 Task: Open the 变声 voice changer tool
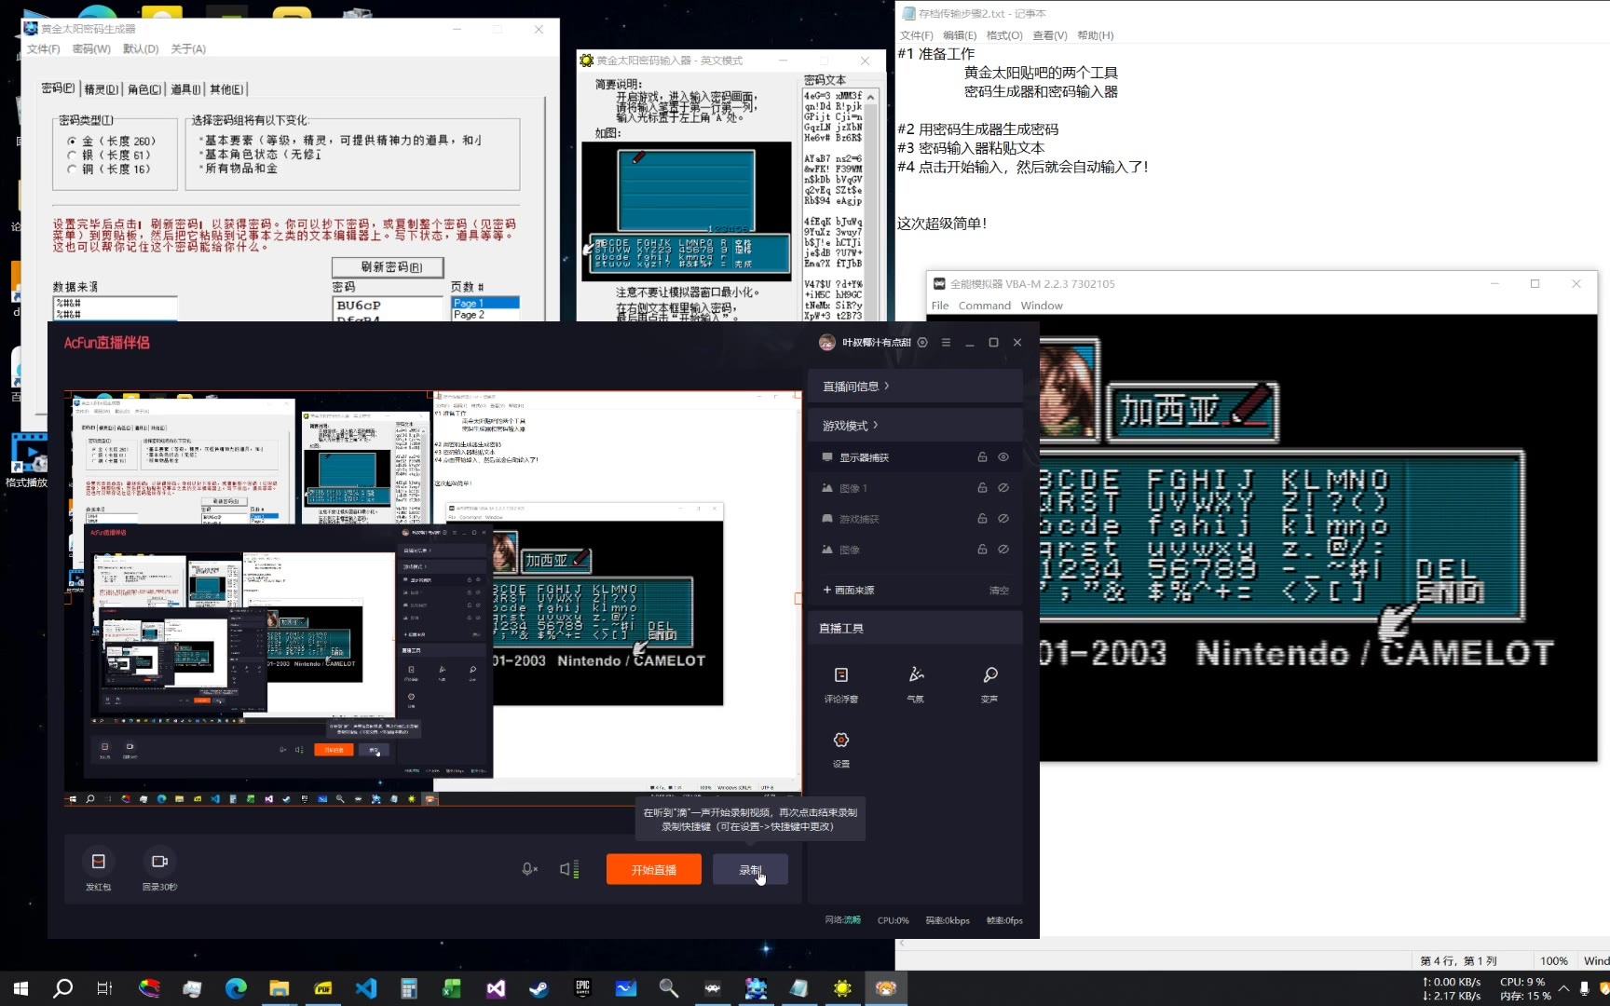tap(989, 676)
